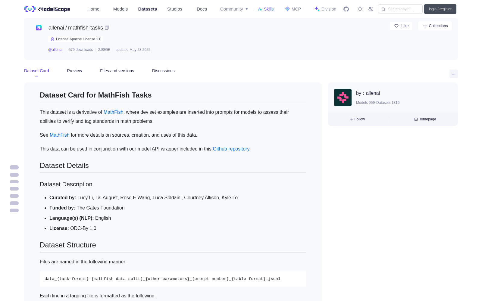The height and width of the screenshot is (301, 482).
Task: Click the MCP diamond icon
Action: [287, 9]
